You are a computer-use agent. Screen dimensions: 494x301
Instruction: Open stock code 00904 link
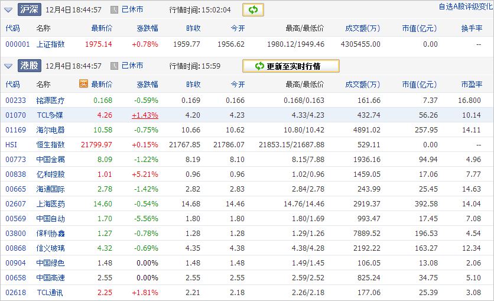click(15, 263)
